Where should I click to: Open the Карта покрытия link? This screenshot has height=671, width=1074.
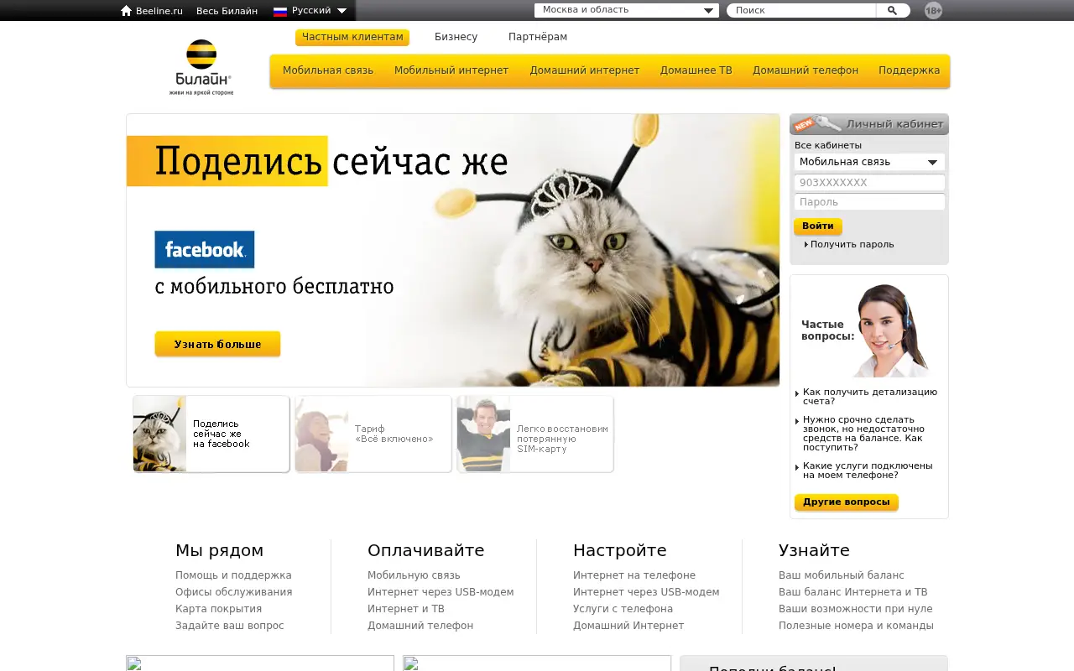click(x=218, y=609)
